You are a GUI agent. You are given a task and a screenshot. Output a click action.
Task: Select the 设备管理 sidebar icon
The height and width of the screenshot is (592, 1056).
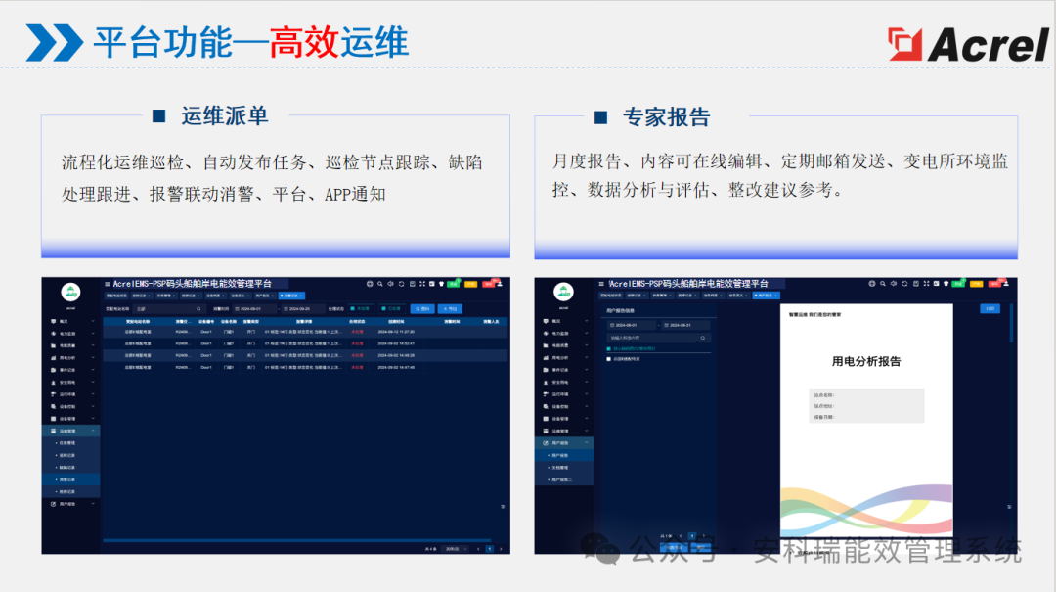tap(54, 421)
